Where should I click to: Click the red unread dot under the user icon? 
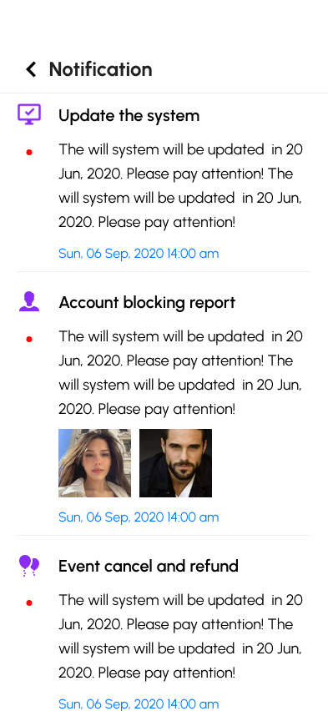point(29,339)
